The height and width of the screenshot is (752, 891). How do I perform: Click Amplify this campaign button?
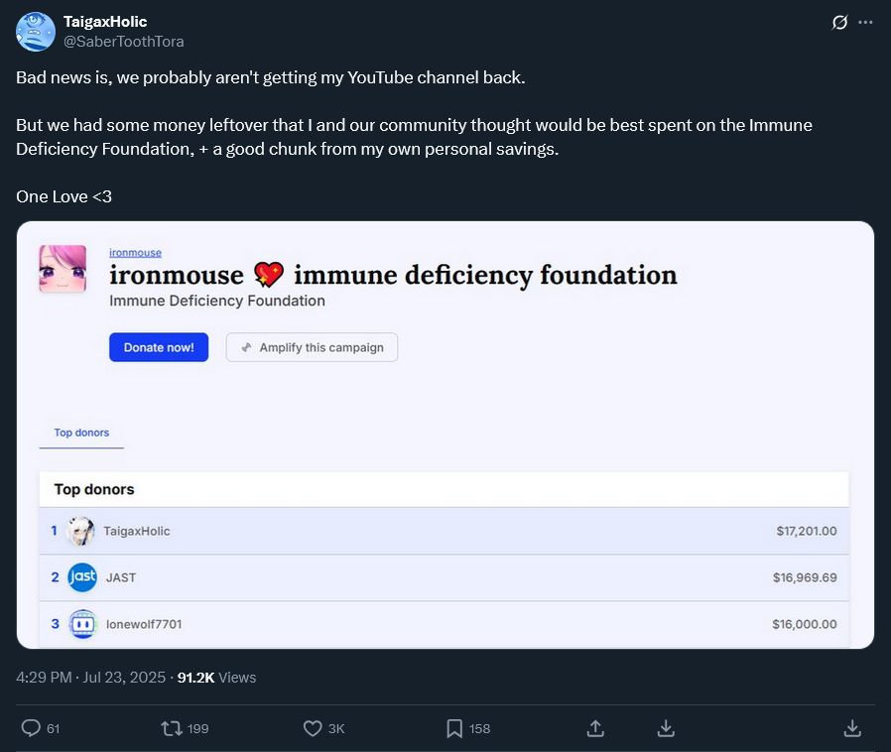312,347
